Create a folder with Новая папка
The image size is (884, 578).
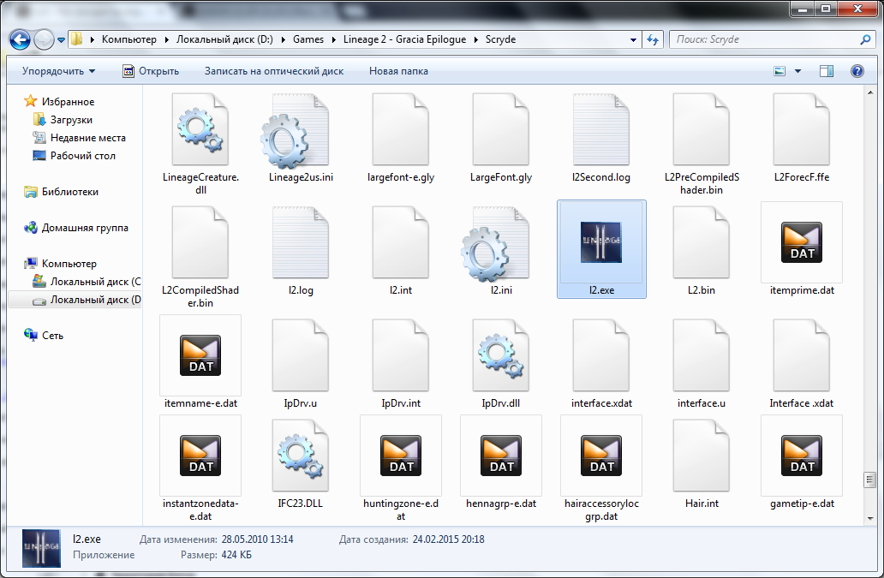coord(398,71)
